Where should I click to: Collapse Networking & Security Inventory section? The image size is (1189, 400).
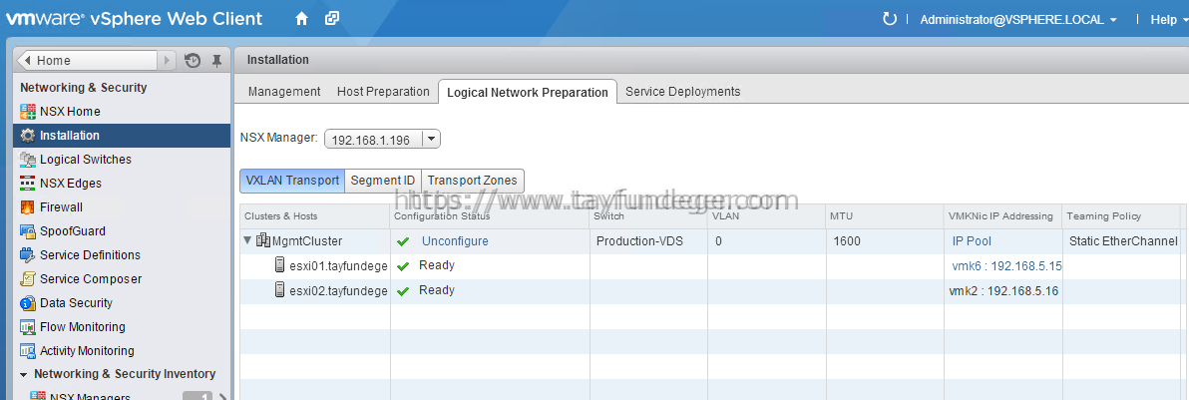(x=24, y=375)
